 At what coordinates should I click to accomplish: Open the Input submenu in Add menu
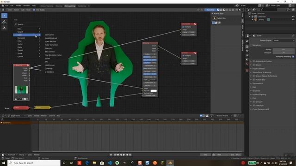click(x=27, y=29)
